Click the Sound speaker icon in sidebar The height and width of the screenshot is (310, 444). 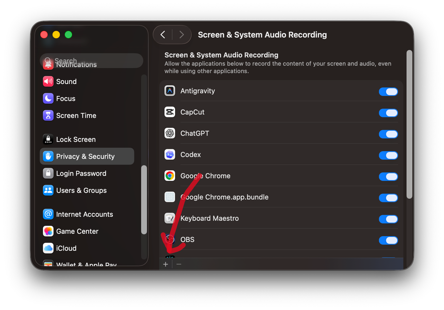coord(48,82)
